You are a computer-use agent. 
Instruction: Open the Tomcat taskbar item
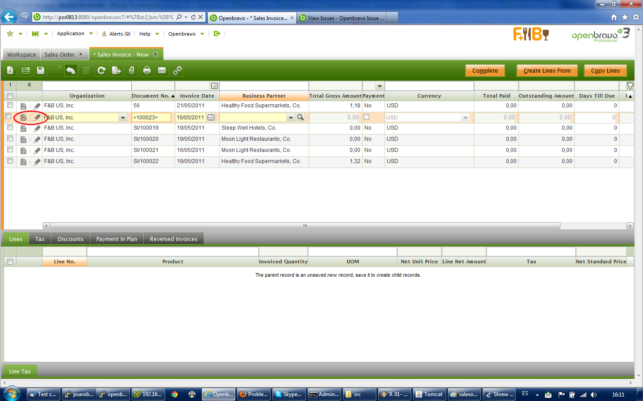pyautogui.click(x=429, y=394)
